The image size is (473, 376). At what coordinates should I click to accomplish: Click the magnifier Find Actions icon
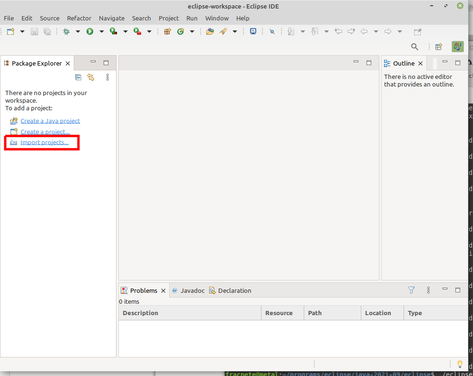pyautogui.click(x=415, y=47)
